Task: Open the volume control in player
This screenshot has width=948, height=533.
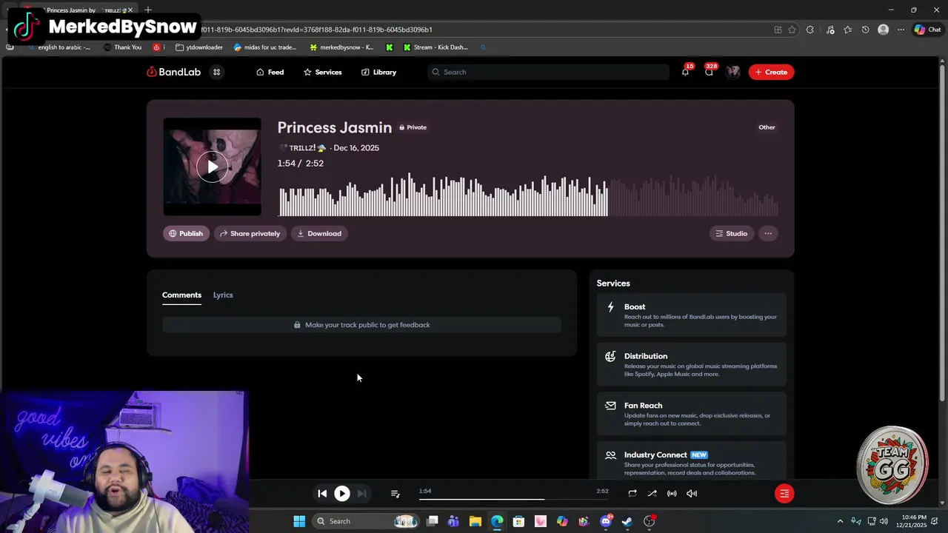Action: tap(692, 494)
